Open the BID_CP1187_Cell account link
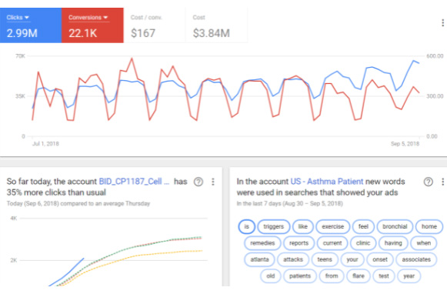This screenshot has height=294, width=447. coord(134,182)
